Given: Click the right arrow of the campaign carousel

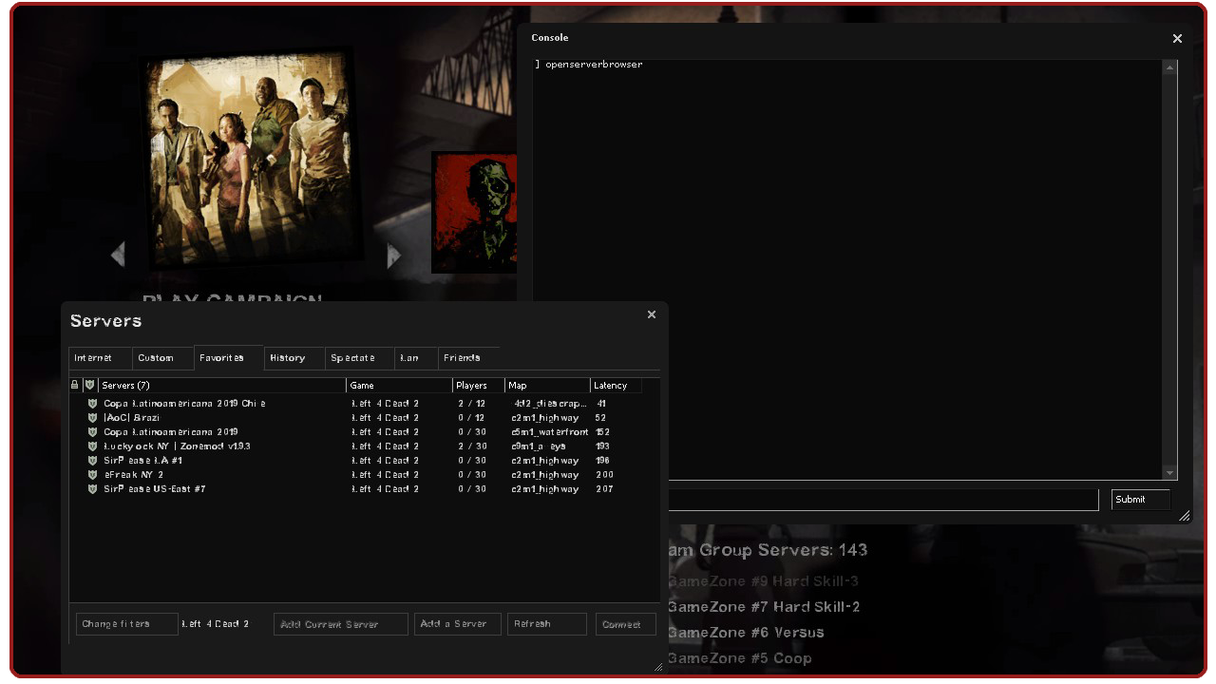Looking at the screenshot, I should 393,256.
